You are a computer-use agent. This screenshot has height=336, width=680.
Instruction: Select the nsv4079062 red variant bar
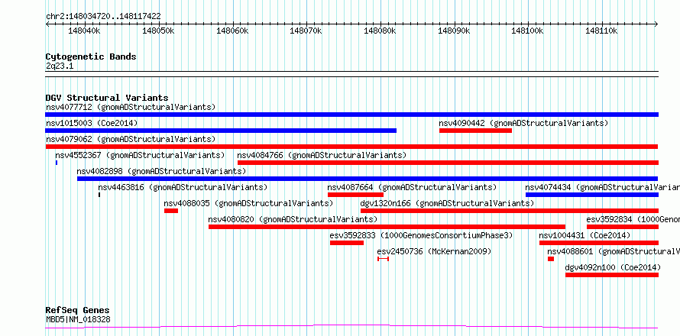click(351, 147)
